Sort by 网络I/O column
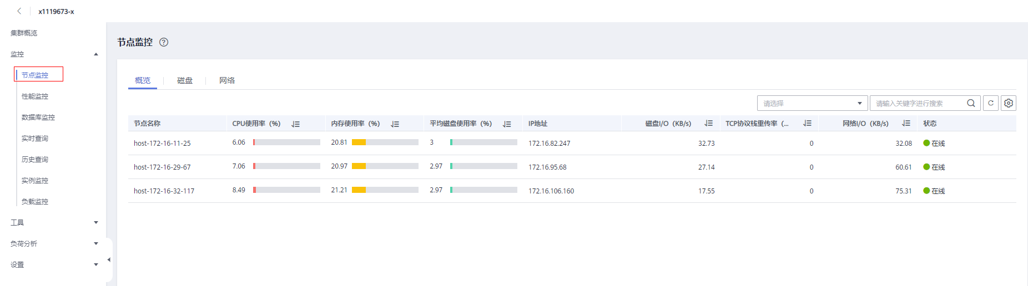The width and height of the screenshot is (1028, 286). (x=906, y=124)
